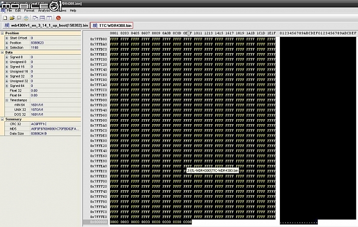
Task: Expand the Unsigned 32 row
Action: click(x=7, y=81)
